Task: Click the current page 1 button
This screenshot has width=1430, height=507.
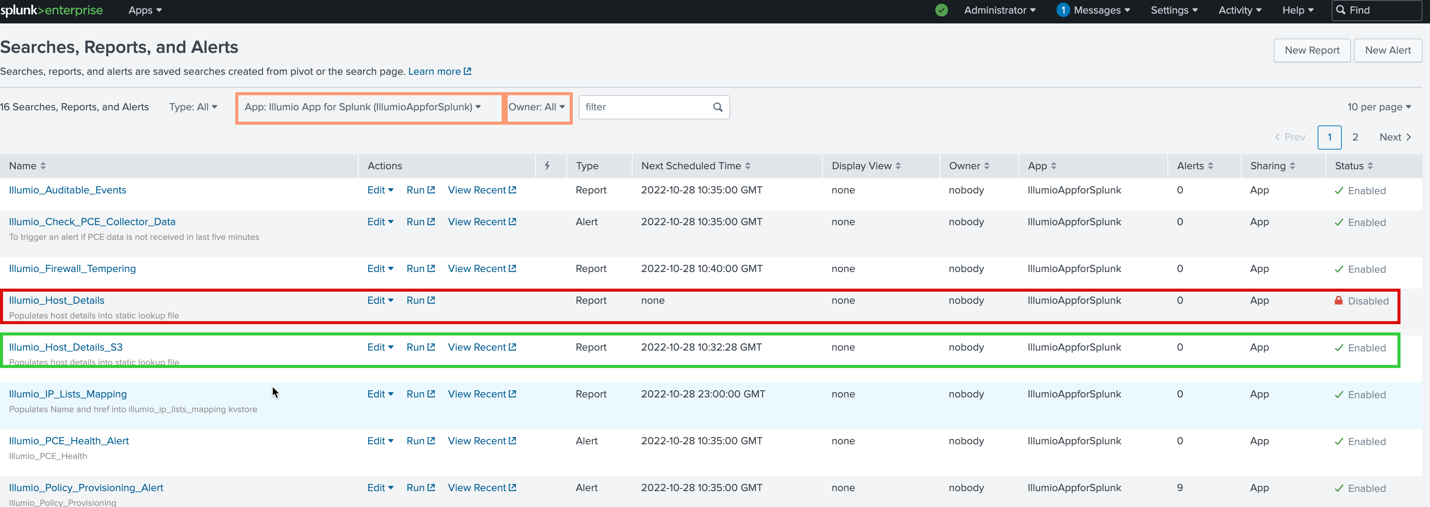Action: coord(1329,137)
